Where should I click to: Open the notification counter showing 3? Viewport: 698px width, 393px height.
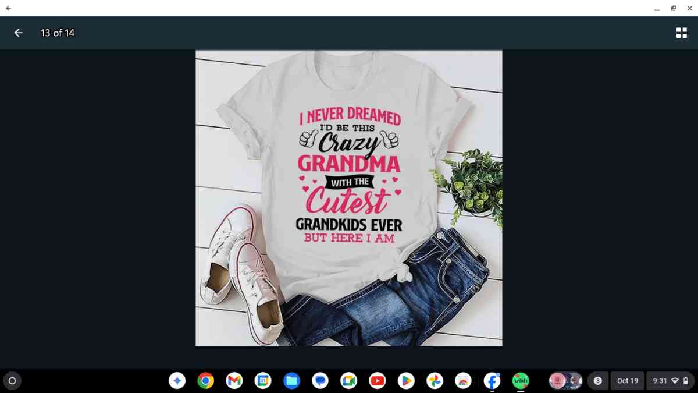(x=597, y=381)
